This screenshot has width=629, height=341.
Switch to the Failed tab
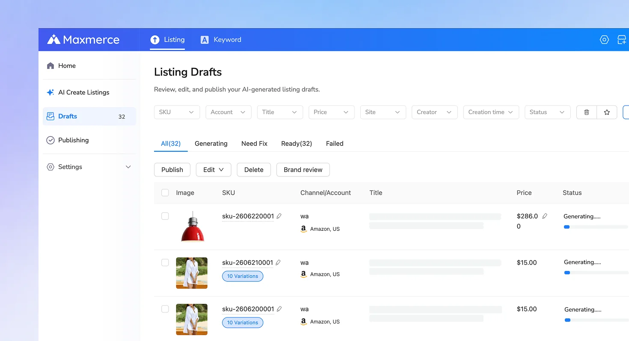[335, 144]
